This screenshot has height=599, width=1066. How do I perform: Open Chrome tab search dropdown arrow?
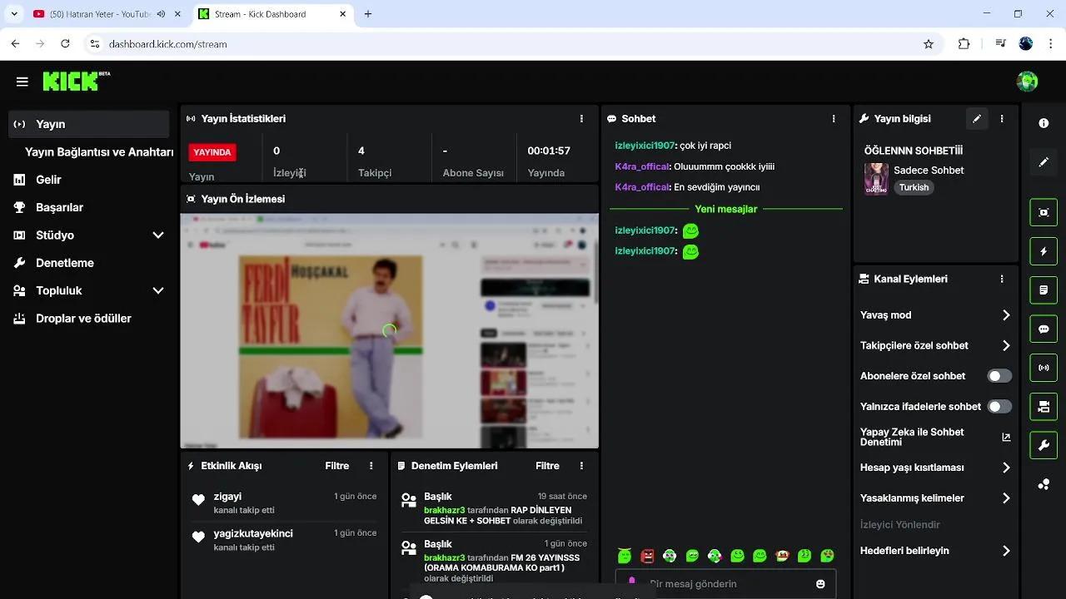tap(14, 14)
